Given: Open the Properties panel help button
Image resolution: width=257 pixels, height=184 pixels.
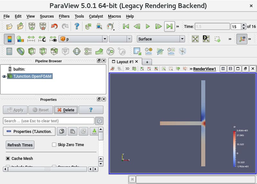Looking at the screenshot, I should 91,110.
